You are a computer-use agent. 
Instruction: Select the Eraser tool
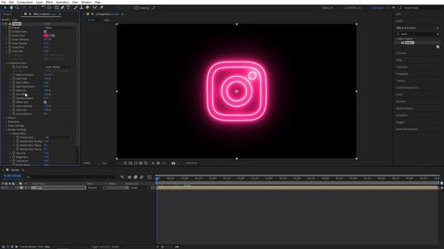87,8
